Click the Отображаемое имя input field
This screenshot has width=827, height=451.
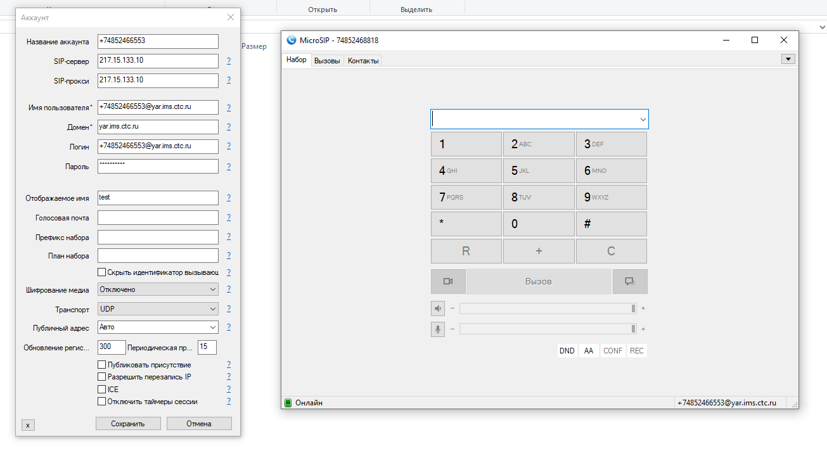pyautogui.click(x=158, y=198)
